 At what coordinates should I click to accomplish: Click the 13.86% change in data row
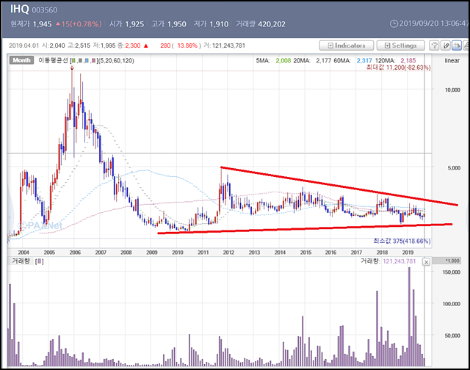pos(187,46)
